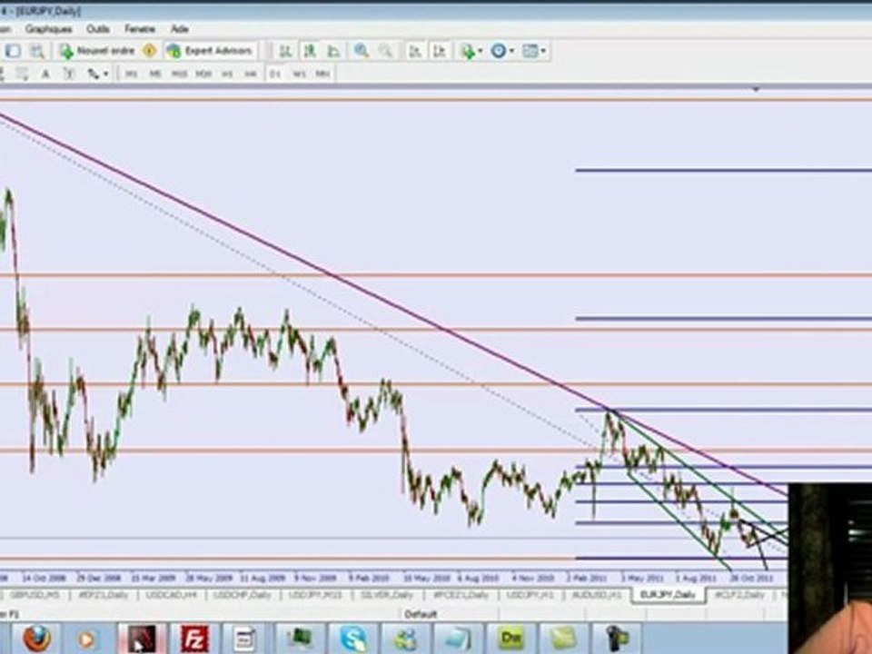Open the USDJPY,M15 chart tab

click(316, 595)
